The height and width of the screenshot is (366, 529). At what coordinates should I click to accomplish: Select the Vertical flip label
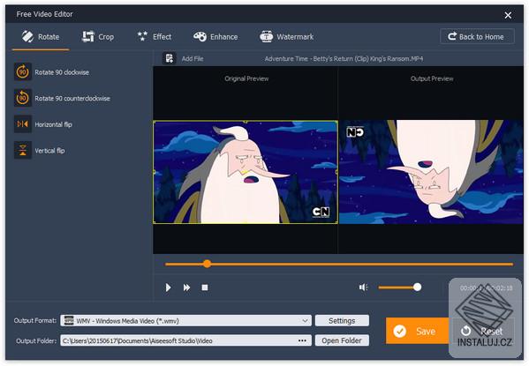(x=49, y=151)
